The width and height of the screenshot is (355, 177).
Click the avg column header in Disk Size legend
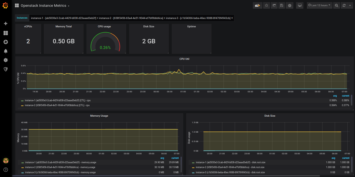333,158
